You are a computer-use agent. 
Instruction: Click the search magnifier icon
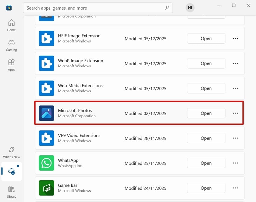[x=167, y=8]
